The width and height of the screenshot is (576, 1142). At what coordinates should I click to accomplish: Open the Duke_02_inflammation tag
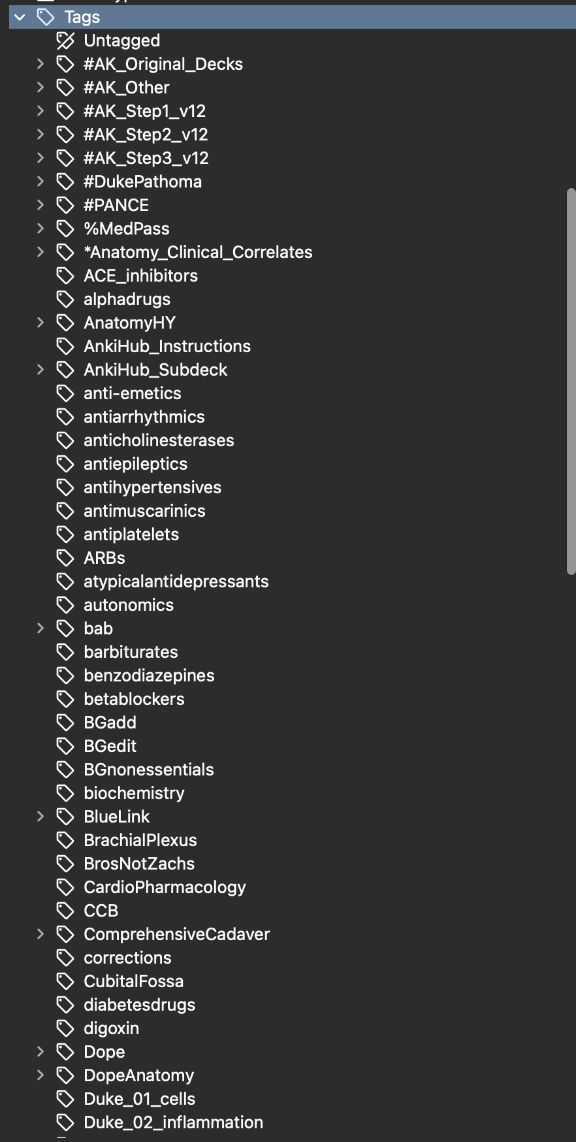[x=173, y=1122]
